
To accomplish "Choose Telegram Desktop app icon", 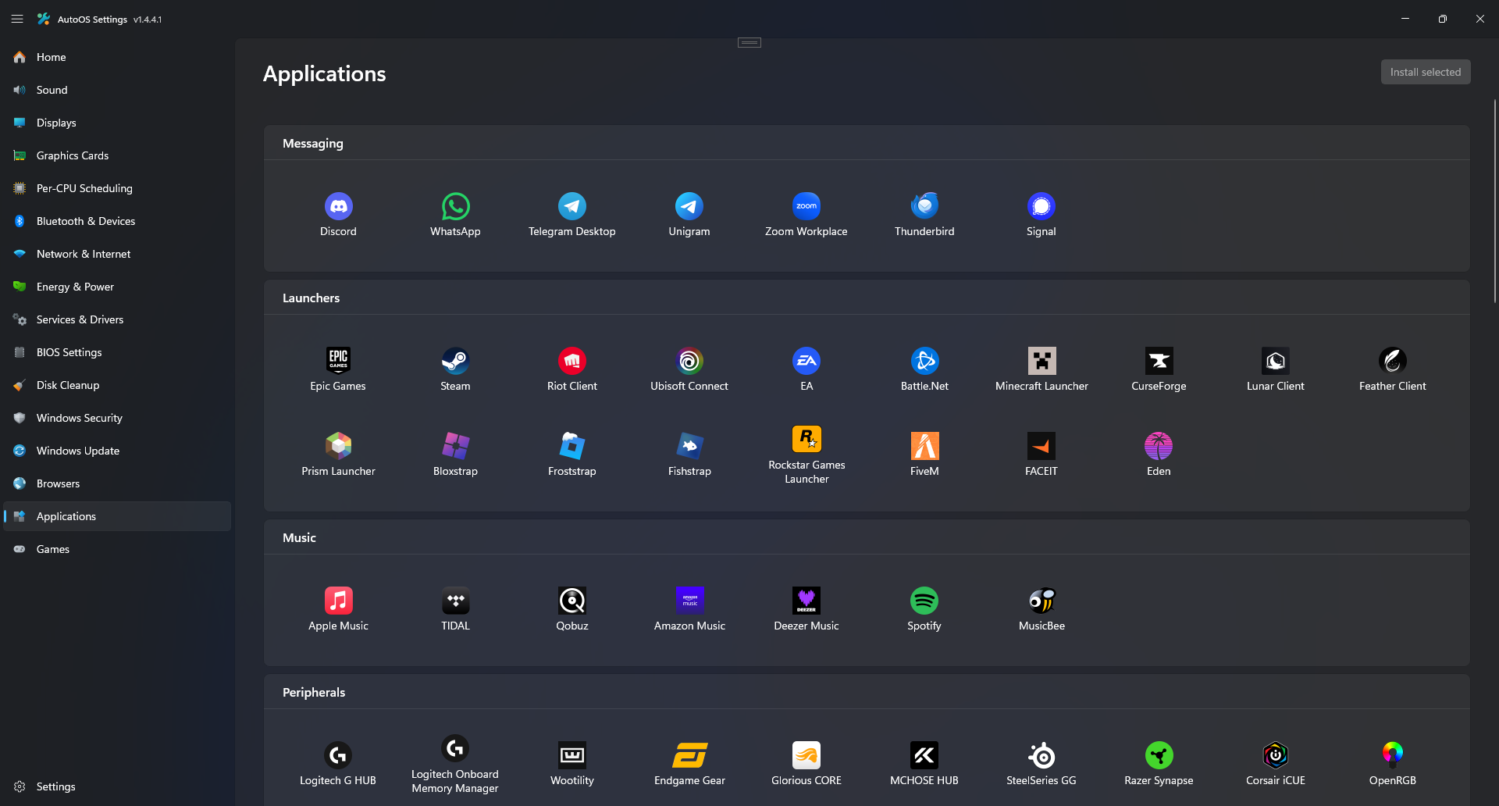I will (572, 206).
